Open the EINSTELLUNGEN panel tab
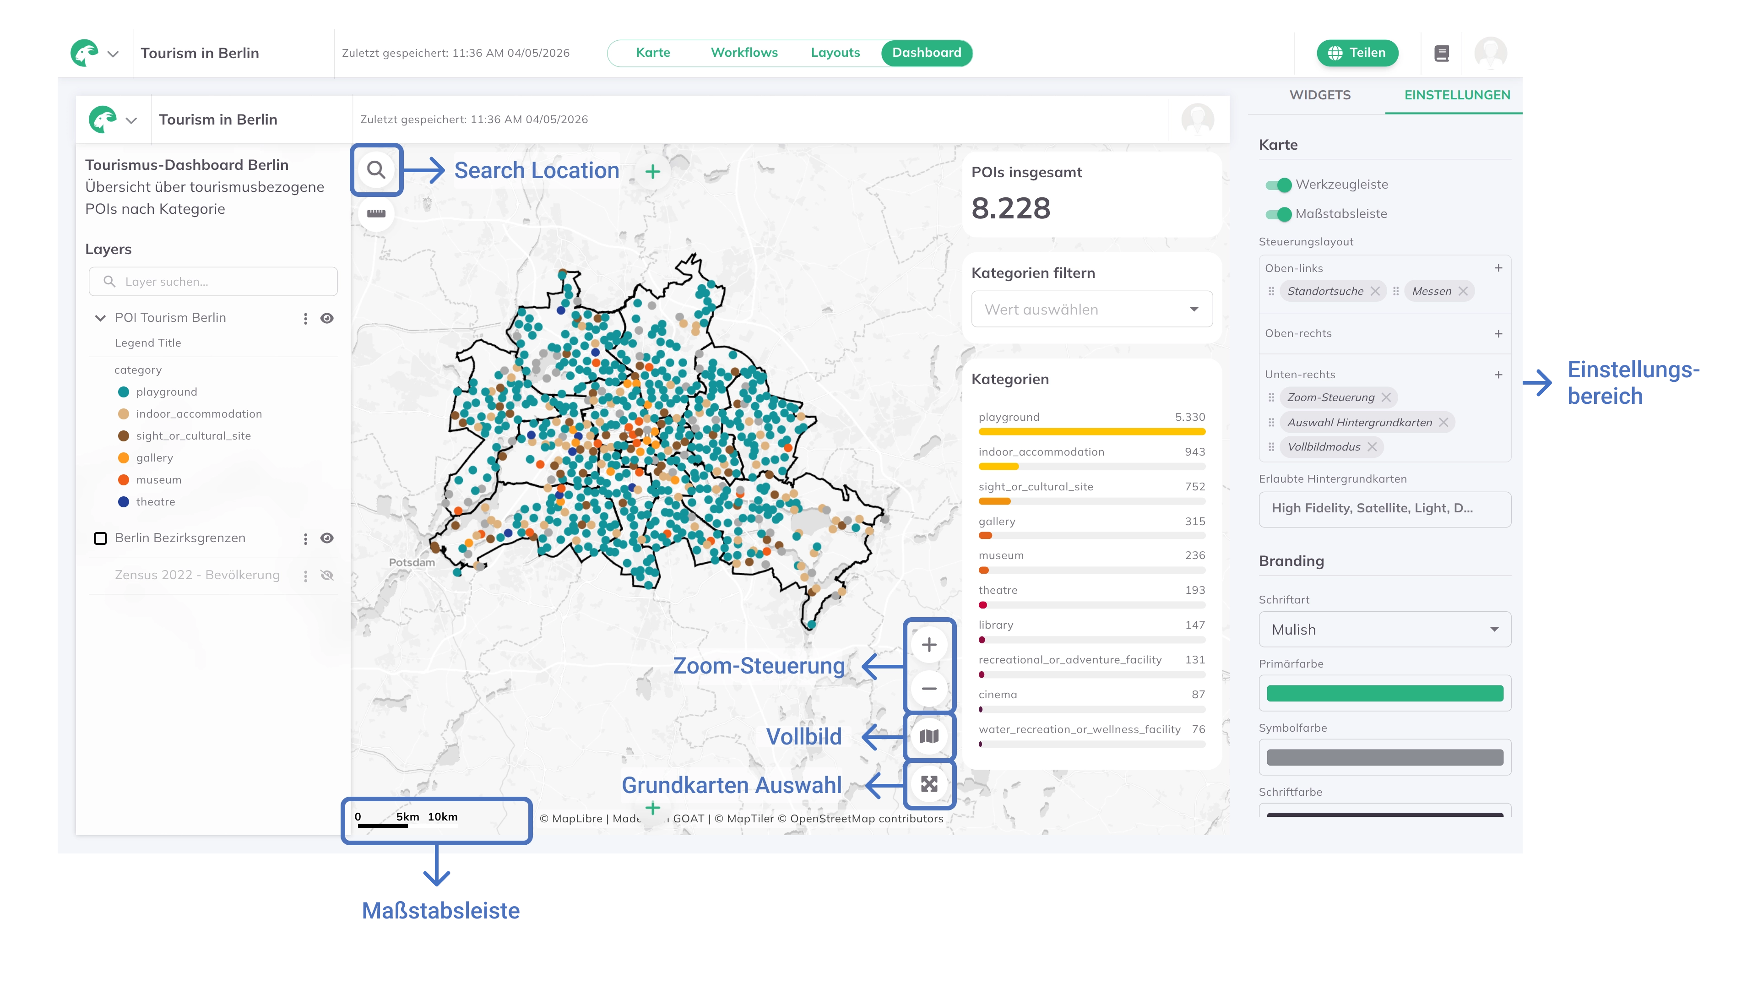1758x989 pixels. (x=1456, y=95)
